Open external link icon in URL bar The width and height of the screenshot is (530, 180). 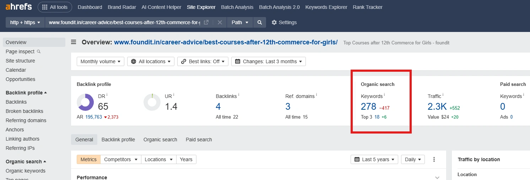[x=206, y=22]
